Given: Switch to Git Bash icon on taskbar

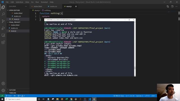Looking at the screenshot, I should (x=94, y=99).
